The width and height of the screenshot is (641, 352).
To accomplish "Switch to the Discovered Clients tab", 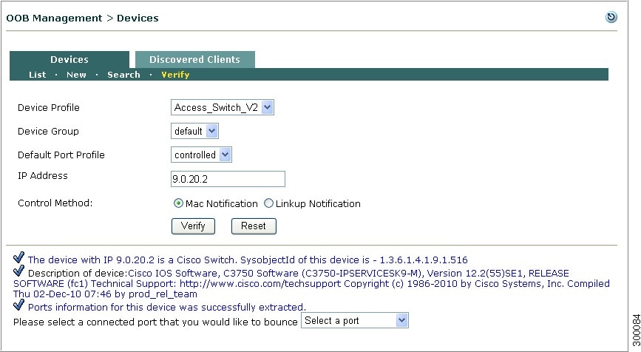I will [x=194, y=59].
